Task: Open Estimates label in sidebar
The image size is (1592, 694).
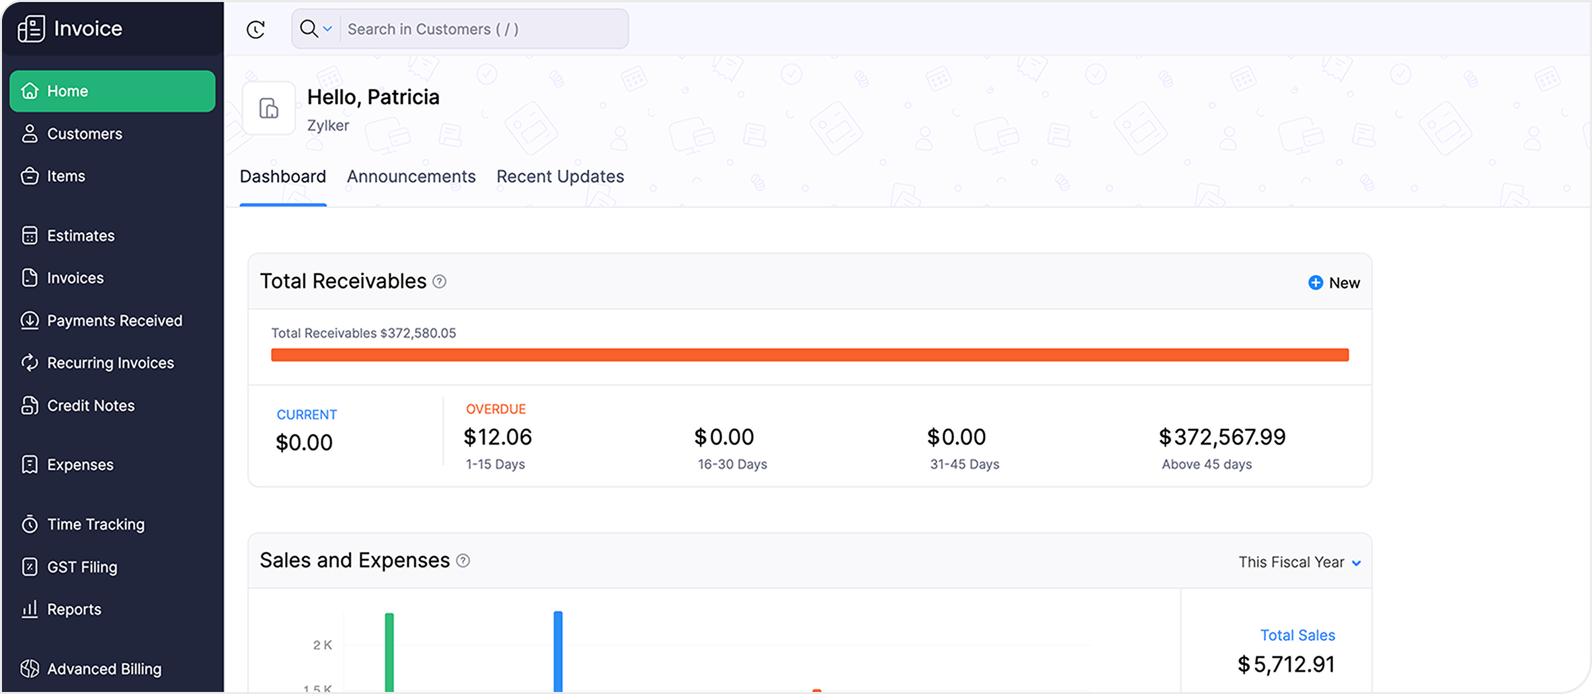Action: tap(81, 235)
